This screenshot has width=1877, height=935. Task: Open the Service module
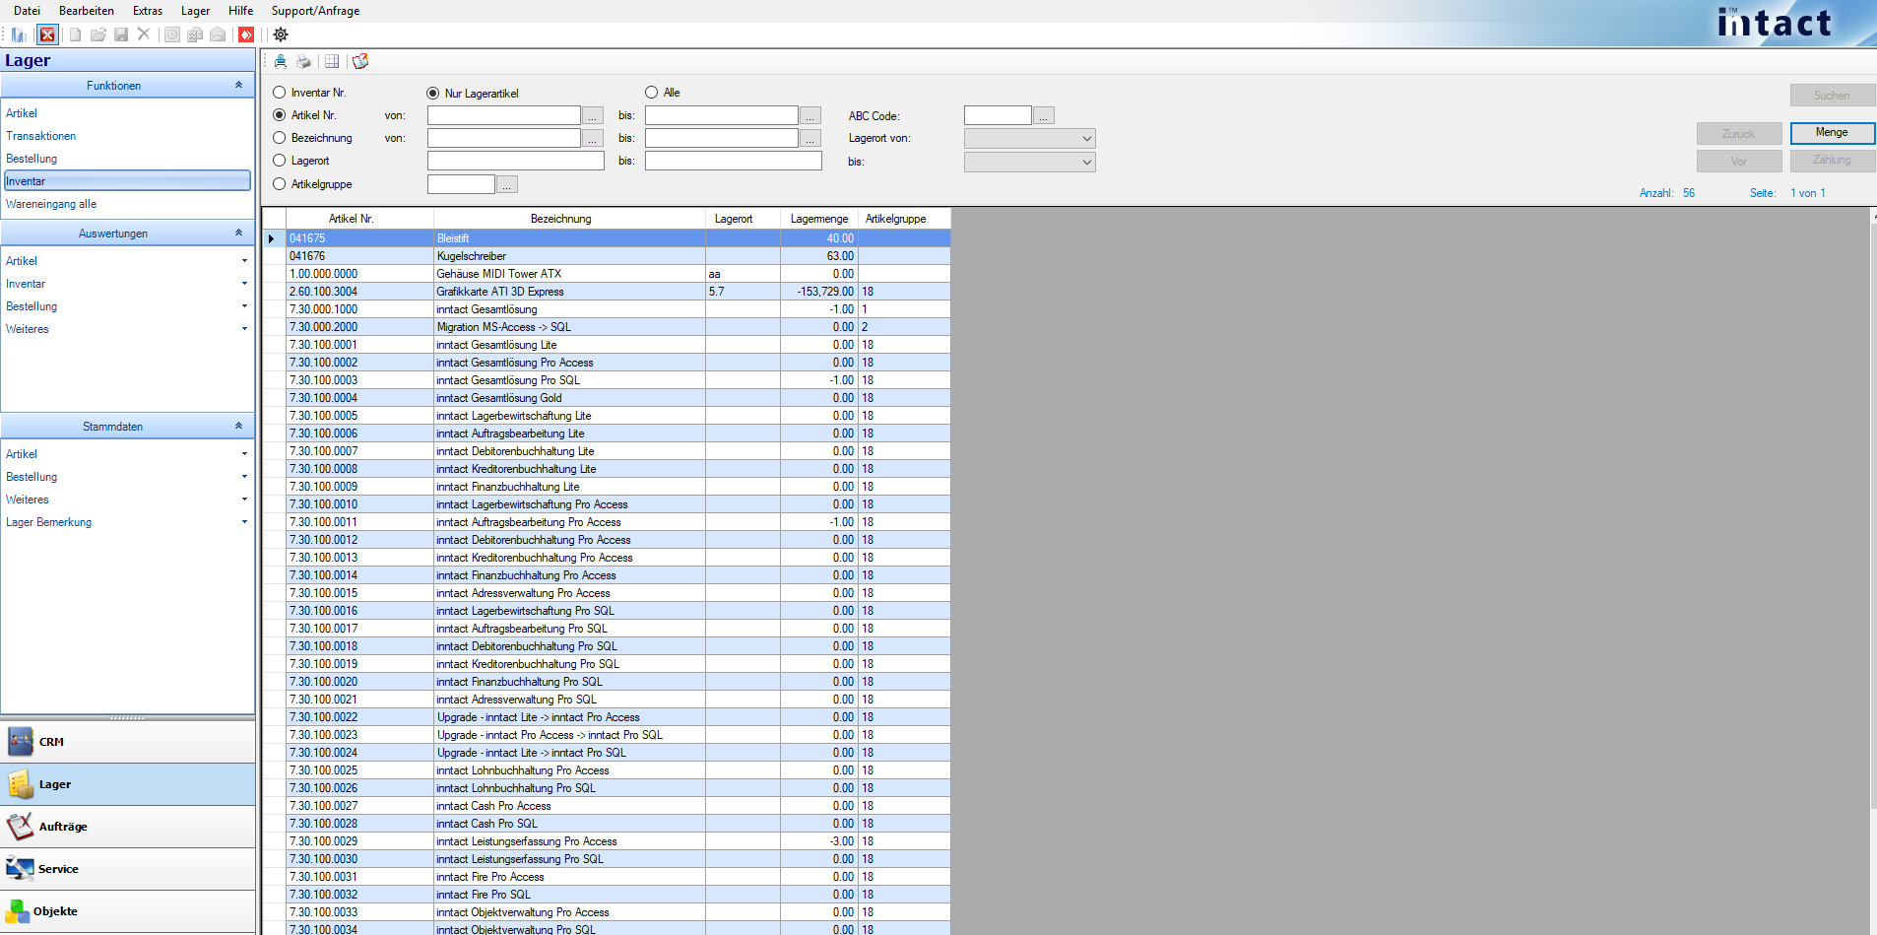128,869
